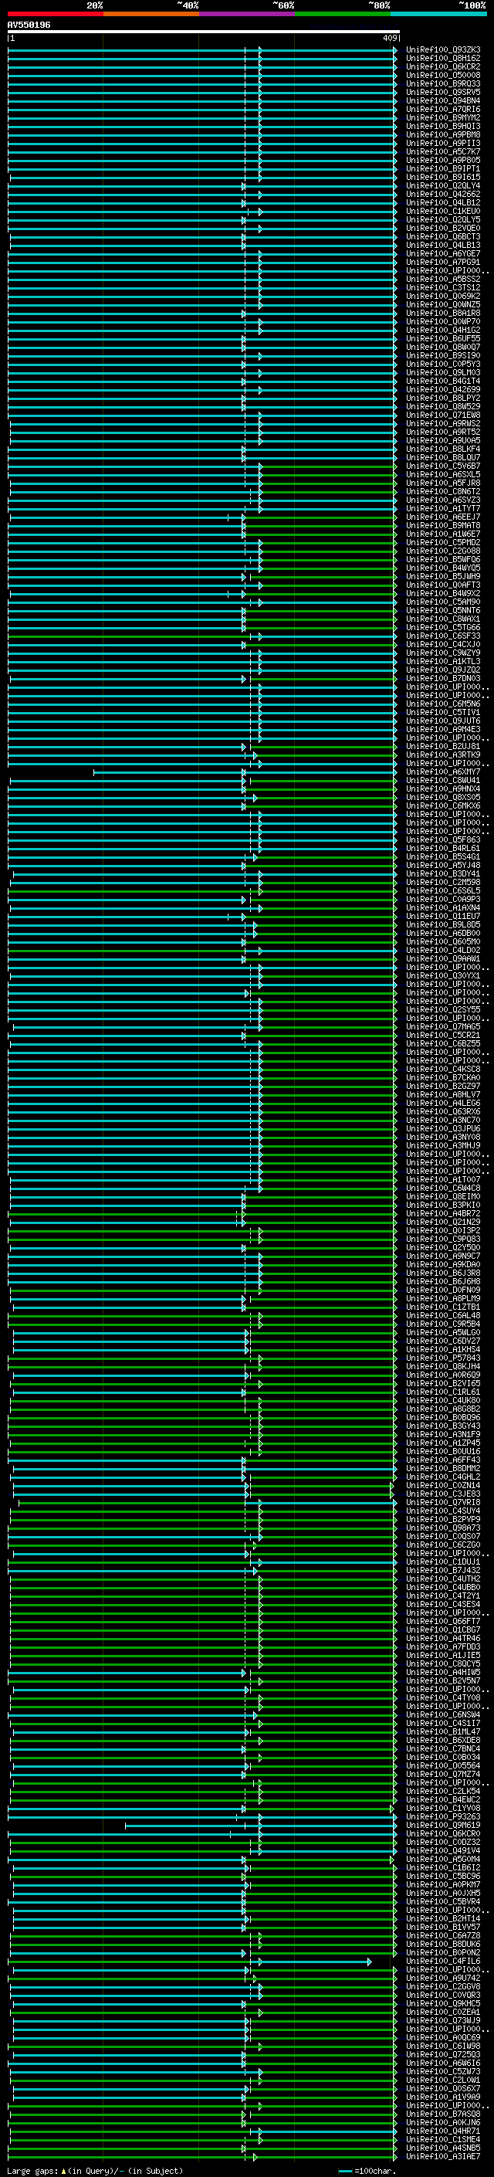Click the purple ~60% identity legend bar

[246, 14]
